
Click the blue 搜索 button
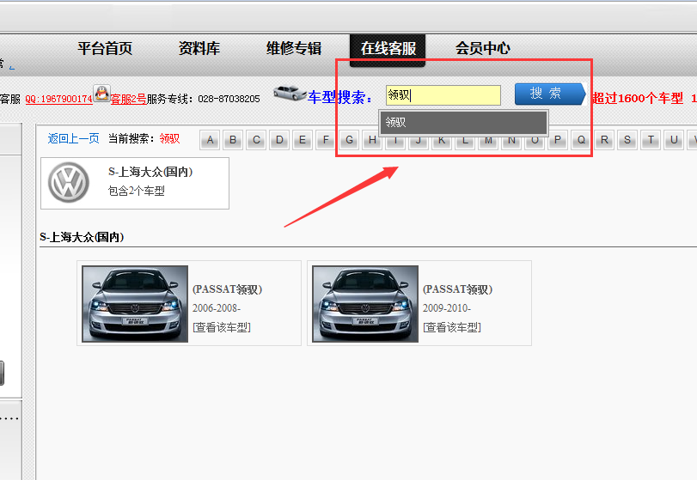click(x=550, y=94)
